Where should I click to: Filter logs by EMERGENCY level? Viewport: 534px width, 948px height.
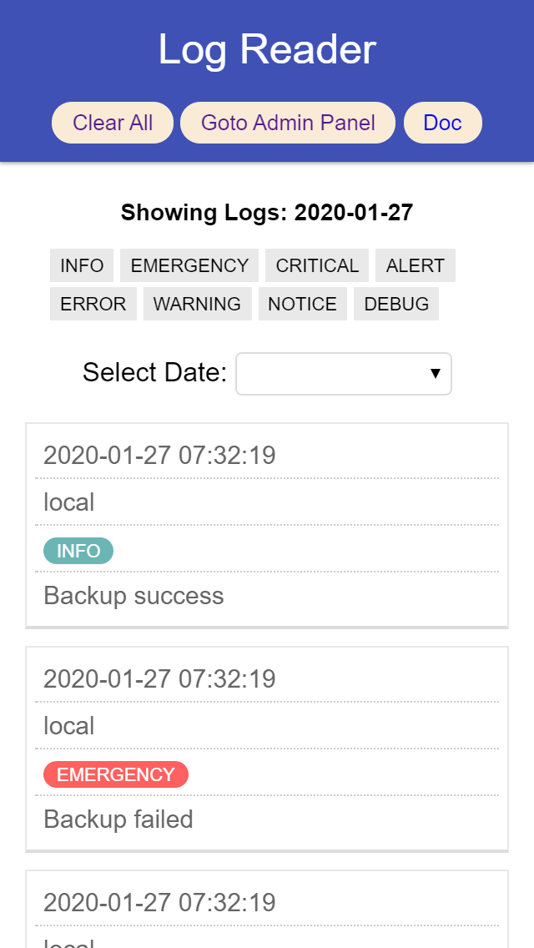189,265
